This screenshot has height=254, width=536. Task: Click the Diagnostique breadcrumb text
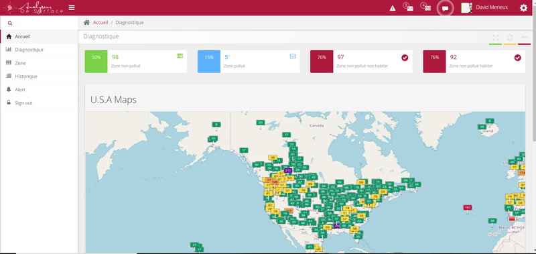click(129, 23)
